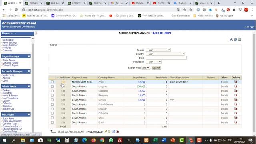
Task: Open Dashboard in the sidebar menu
Action: pos(8,40)
